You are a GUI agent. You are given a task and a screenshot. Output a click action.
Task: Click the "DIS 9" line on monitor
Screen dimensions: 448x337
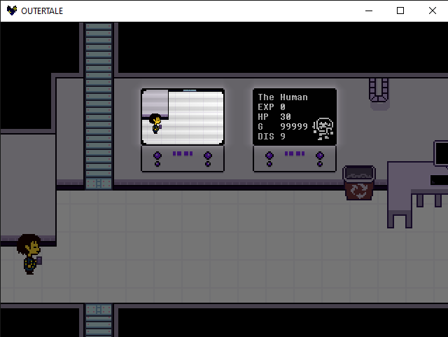pos(272,136)
